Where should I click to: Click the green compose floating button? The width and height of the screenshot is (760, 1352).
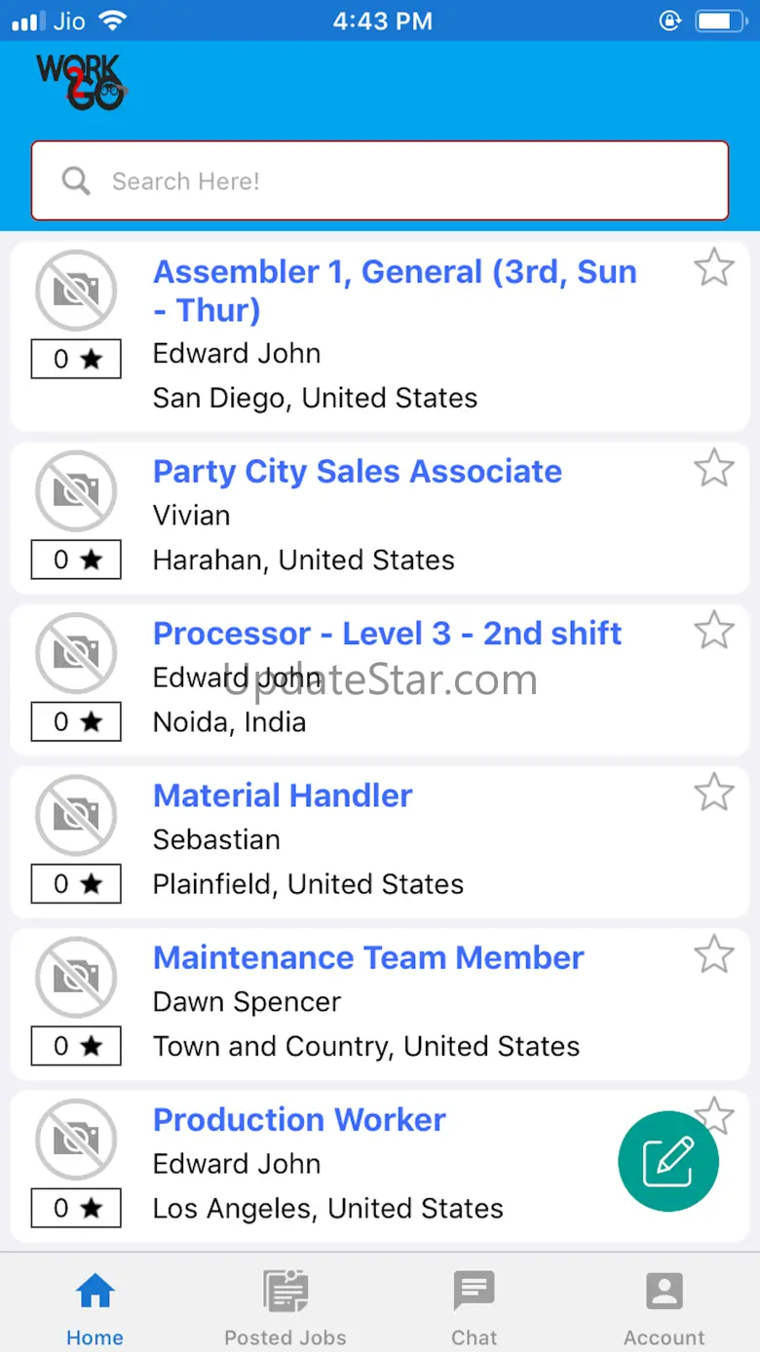pyautogui.click(x=668, y=1161)
